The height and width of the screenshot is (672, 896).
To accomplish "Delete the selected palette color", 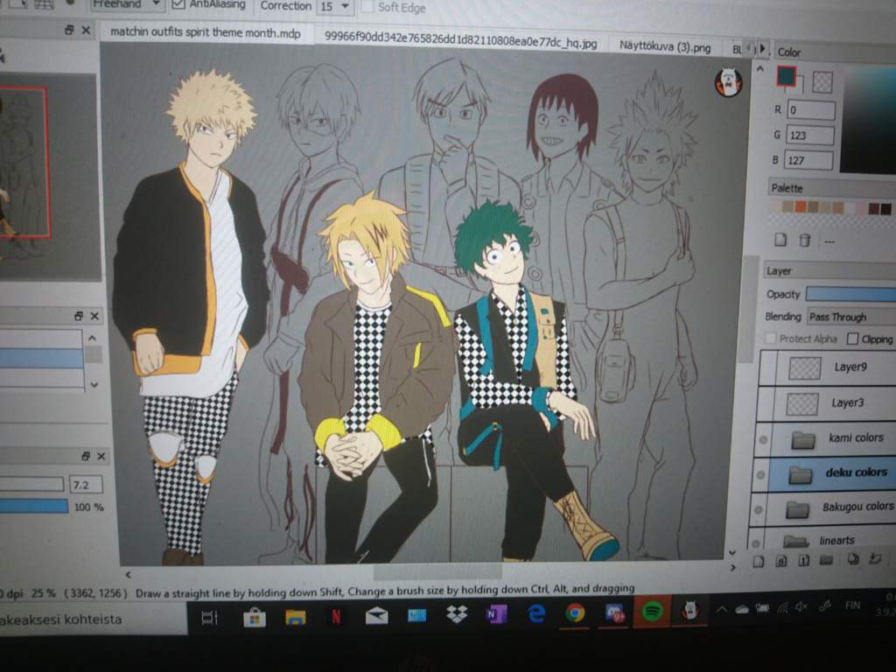I will click(x=805, y=240).
